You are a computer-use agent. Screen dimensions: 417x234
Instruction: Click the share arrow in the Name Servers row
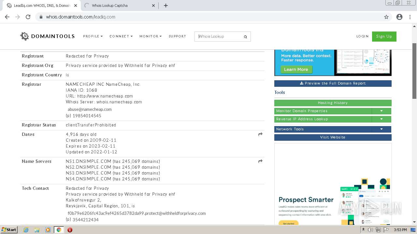tap(260, 161)
